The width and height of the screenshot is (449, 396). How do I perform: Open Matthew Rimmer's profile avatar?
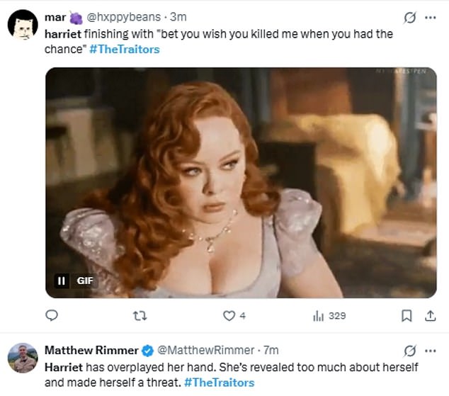[x=22, y=358]
